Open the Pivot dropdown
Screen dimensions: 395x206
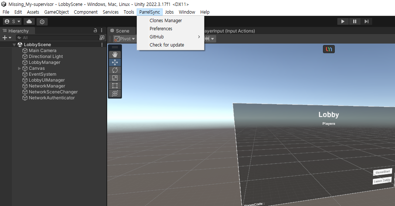tap(125, 39)
